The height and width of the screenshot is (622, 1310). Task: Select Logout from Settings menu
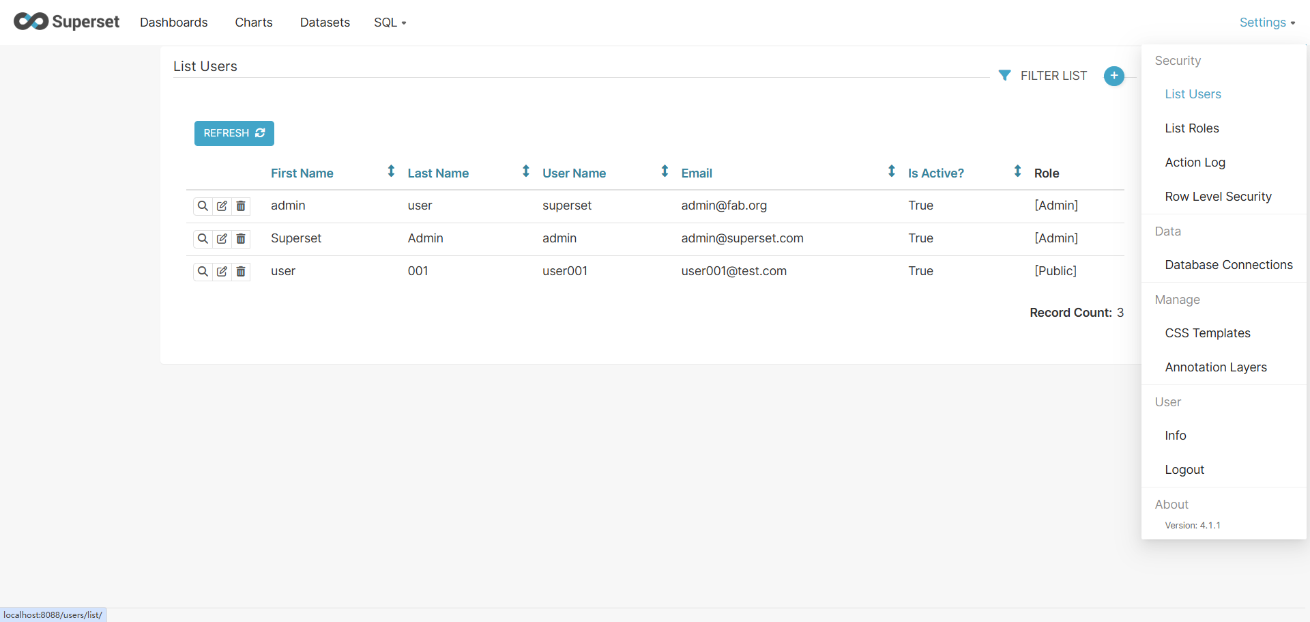click(1184, 470)
